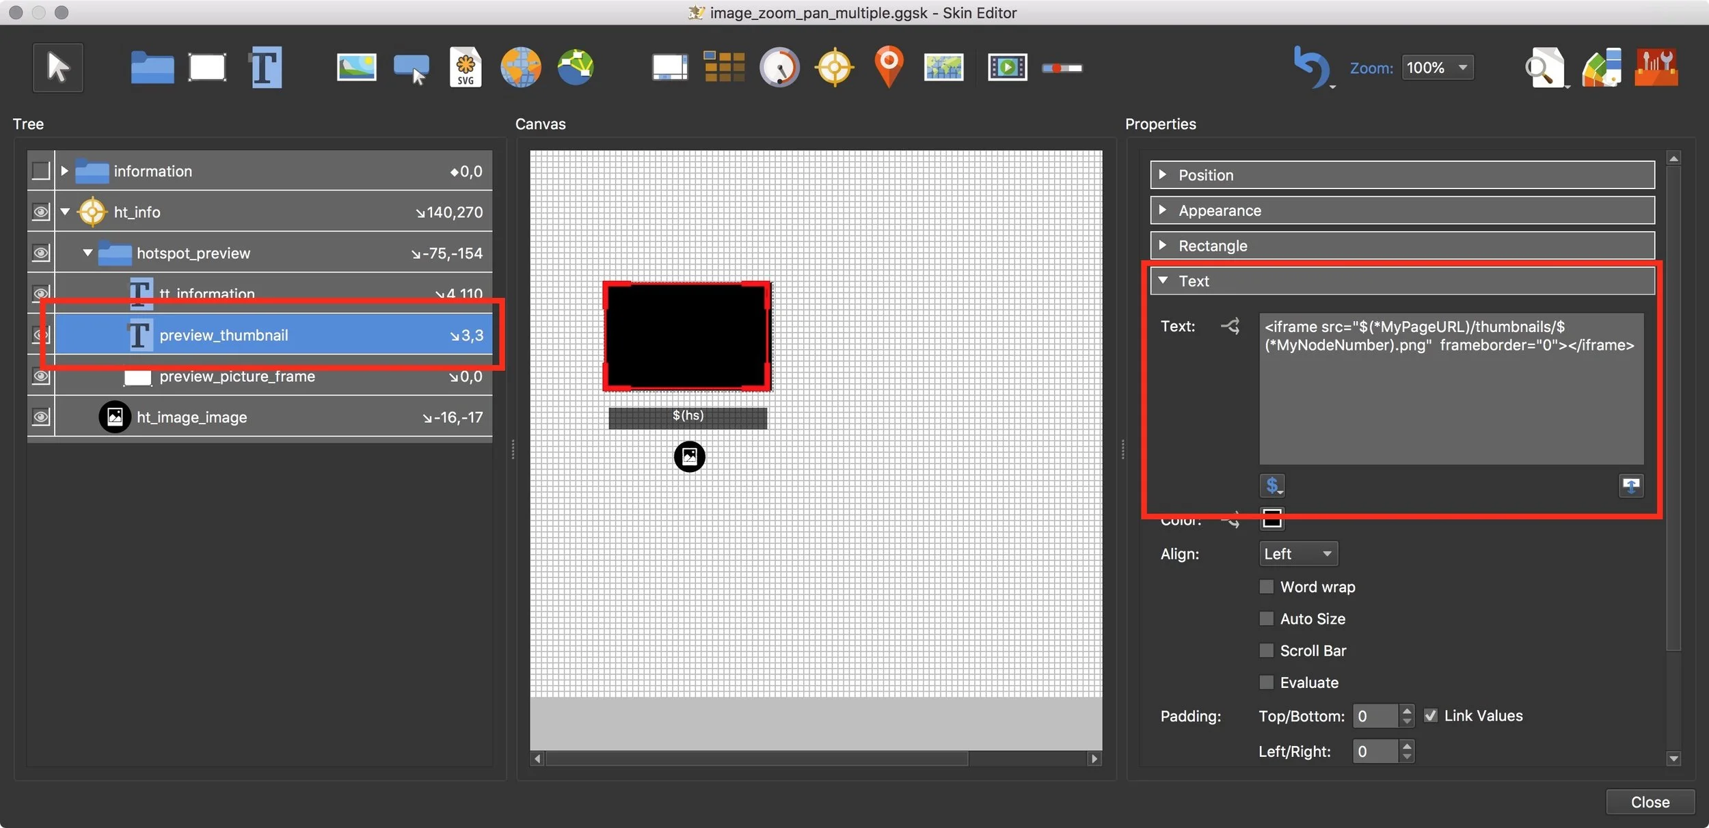Add a Timer element
Viewport: 1709px width, 828px height.
tap(779, 68)
